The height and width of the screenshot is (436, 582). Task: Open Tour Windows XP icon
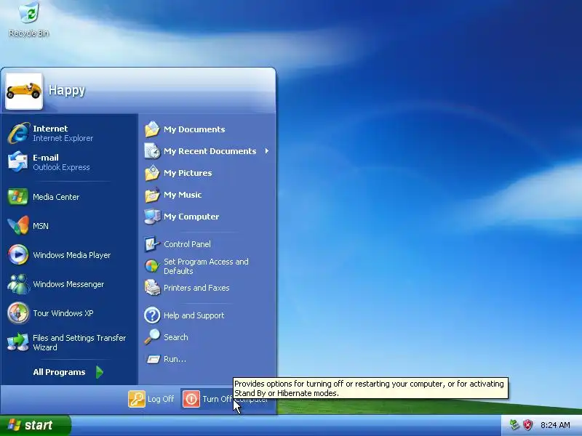point(17,313)
